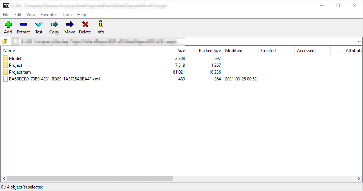This screenshot has width=363, height=191.
Task: Select the ProjectItem folder row
Action: (20, 72)
